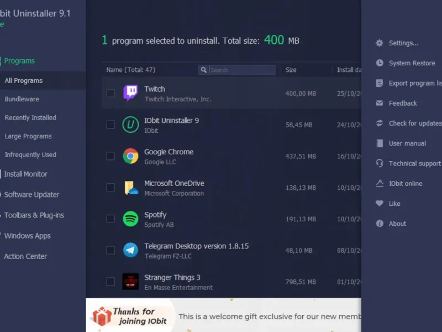Open Action Center section
The image size is (442, 332).
[25, 257]
